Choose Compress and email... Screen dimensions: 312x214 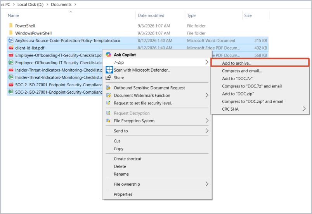pyautogui.click(x=260, y=71)
